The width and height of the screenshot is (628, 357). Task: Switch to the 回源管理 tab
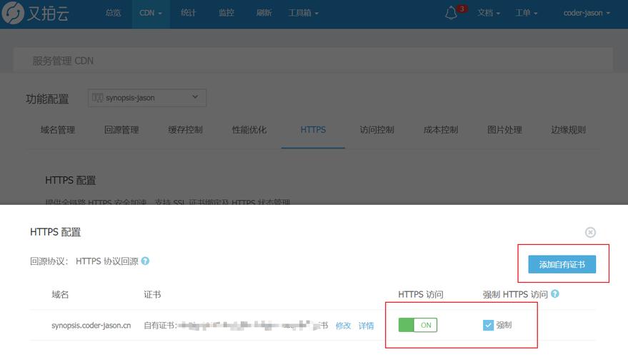click(x=121, y=130)
